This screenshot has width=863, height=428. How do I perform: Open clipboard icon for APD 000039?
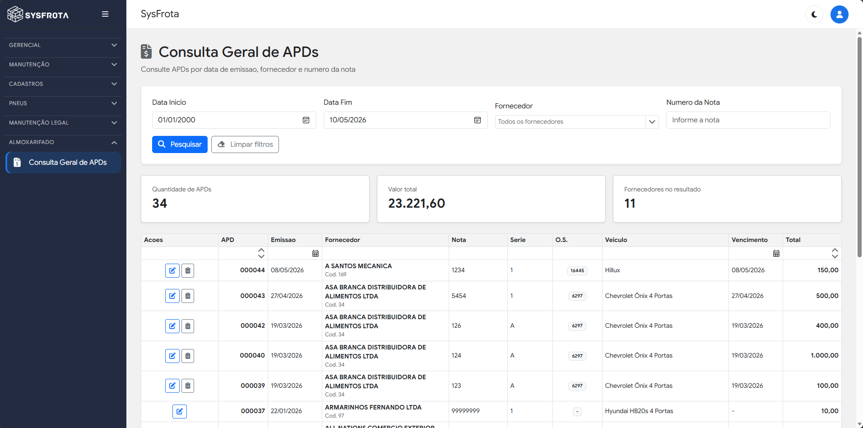188,386
